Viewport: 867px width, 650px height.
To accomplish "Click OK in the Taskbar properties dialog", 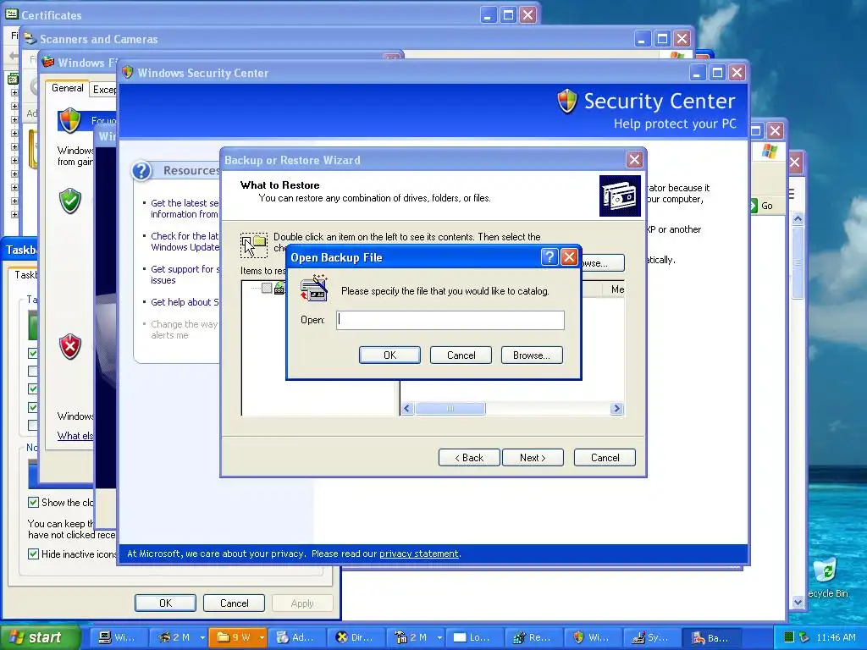I will (x=165, y=603).
